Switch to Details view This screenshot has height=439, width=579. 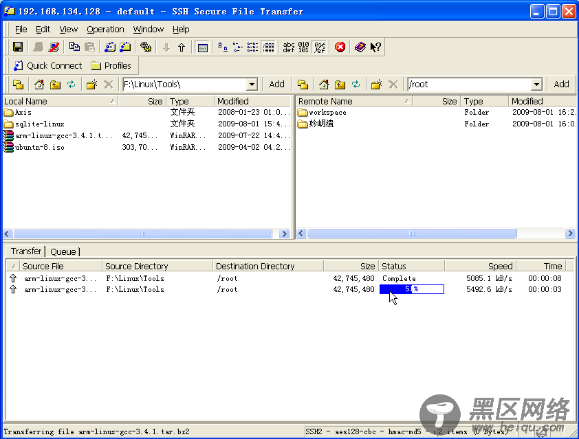pyautogui.click(x=268, y=47)
